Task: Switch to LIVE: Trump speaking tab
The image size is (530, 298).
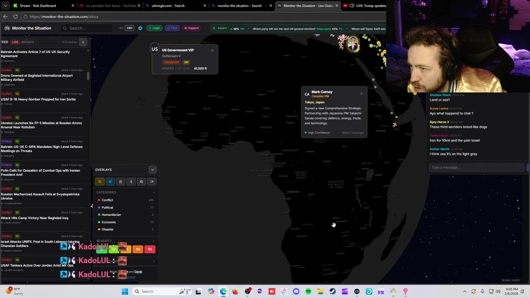Action: pos(364,6)
